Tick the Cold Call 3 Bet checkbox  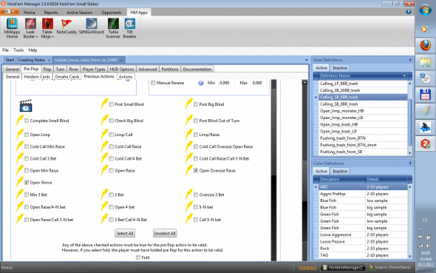tap(27, 158)
